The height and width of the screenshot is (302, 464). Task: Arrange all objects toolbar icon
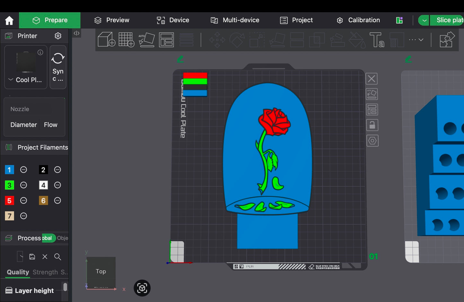pyautogui.click(x=166, y=40)
